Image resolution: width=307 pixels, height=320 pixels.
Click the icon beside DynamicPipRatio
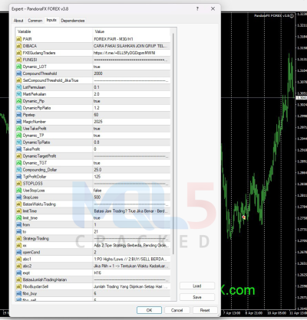tap(19, 108)
